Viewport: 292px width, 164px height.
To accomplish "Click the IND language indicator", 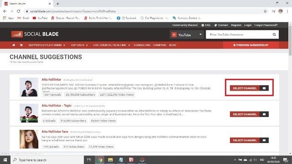I will (x=262, y=160).
